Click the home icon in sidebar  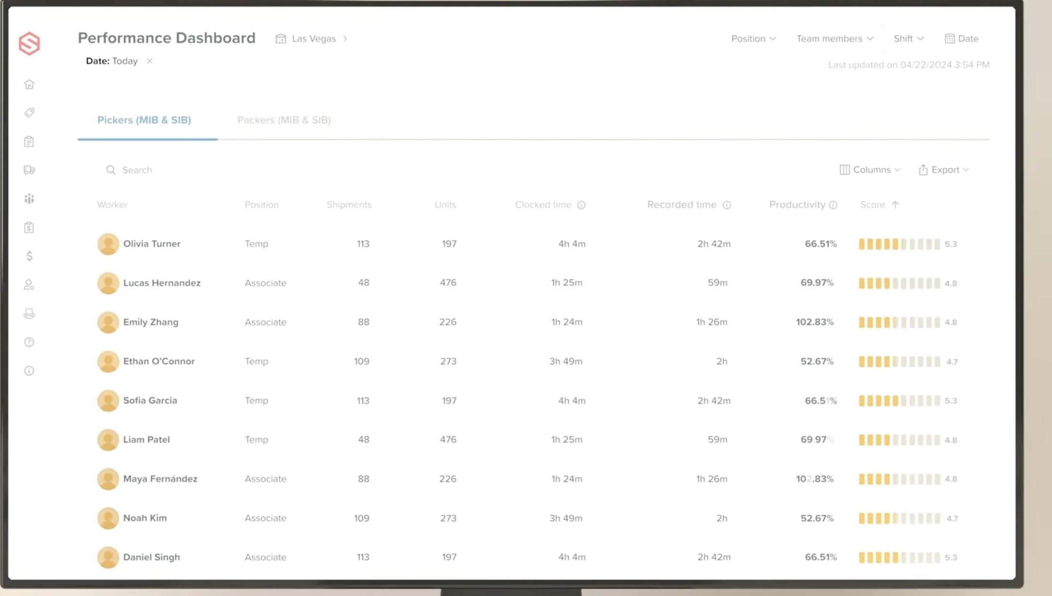pos(29,85)
